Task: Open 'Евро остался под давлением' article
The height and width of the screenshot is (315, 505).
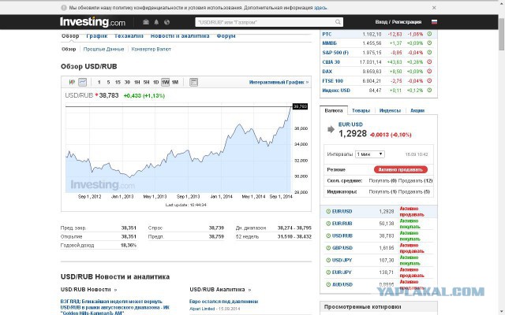Action: tap(223, 302)
